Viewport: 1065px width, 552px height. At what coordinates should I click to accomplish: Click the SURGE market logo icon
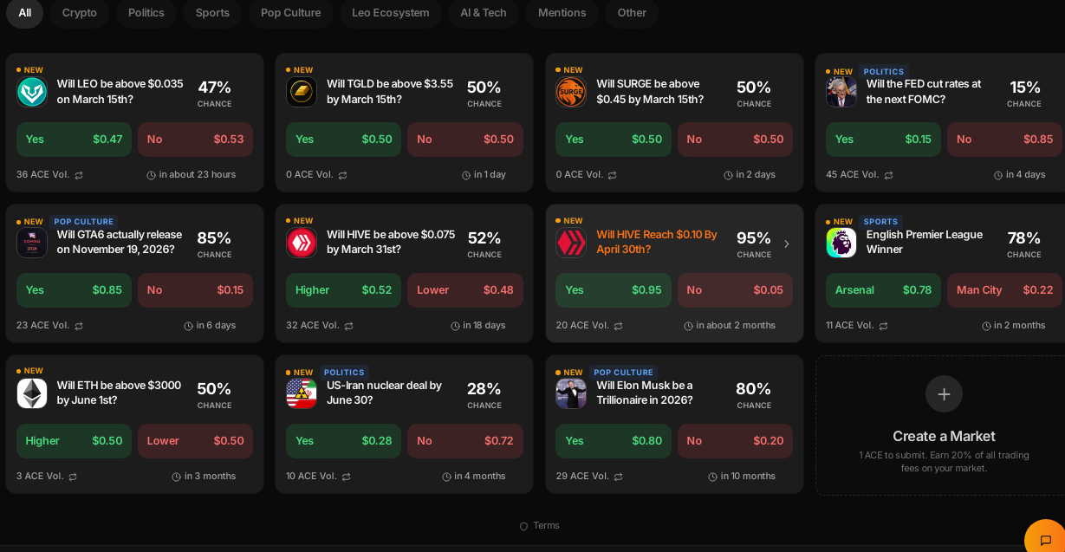tap(571, 92)
